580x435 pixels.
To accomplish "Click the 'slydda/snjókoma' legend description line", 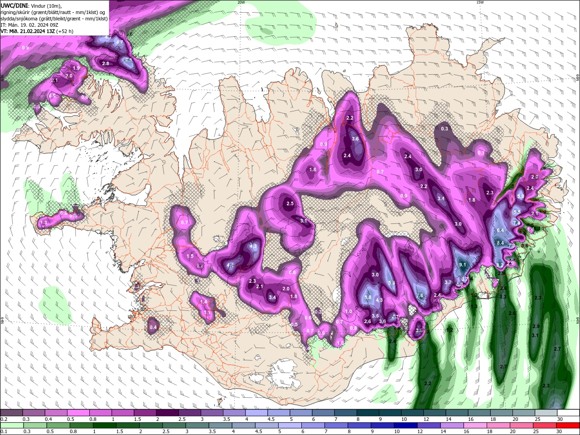I will click(54, 19).
